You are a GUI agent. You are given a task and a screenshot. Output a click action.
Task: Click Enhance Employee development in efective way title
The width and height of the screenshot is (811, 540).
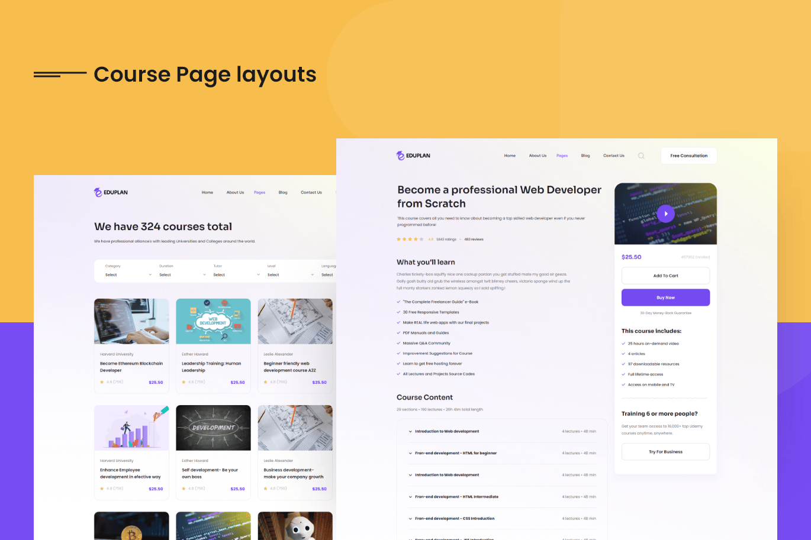[130, 473]
